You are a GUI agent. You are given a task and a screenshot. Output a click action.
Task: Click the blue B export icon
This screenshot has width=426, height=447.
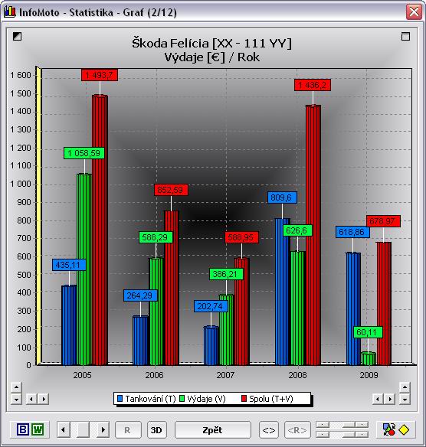(23, 429)
